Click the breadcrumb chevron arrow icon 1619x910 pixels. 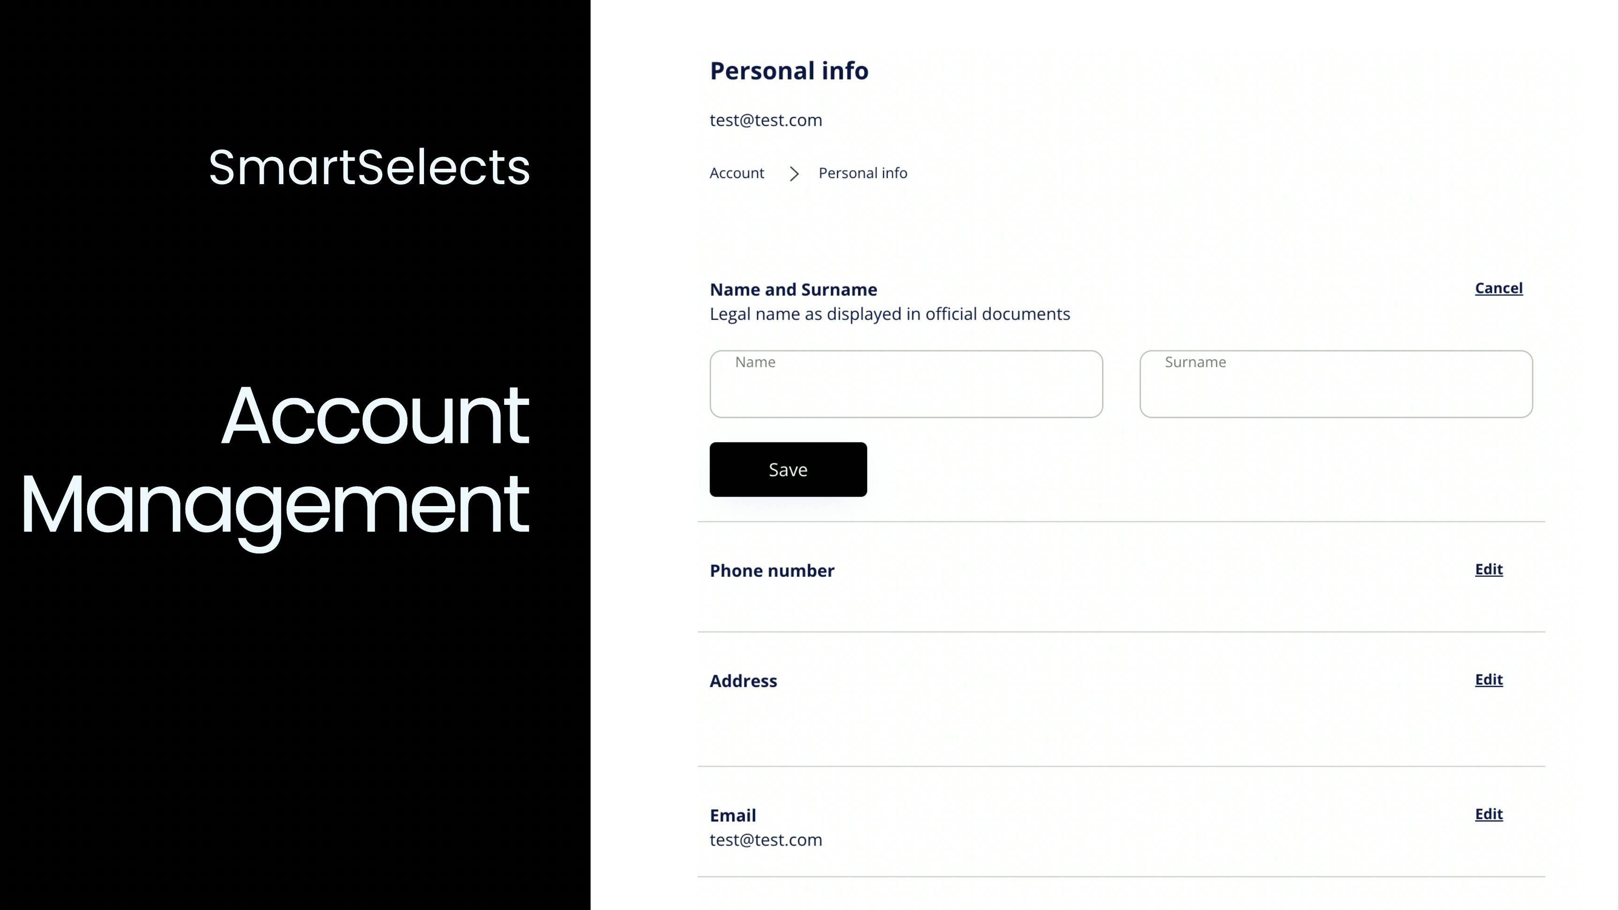[794, 174]
